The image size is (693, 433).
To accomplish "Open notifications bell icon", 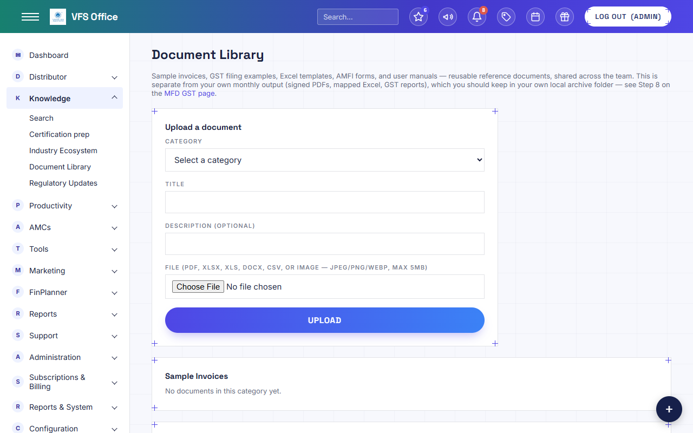I will pyautogui.click(x=477, y=17).
